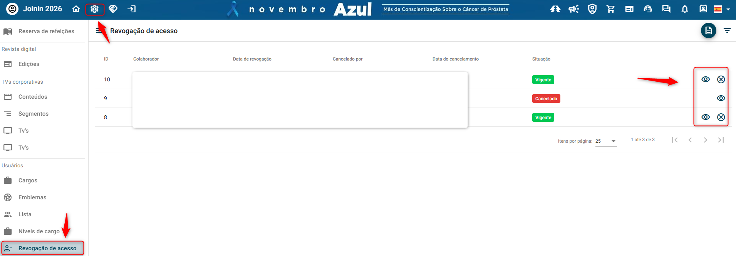Open the support headset icon
This screenshot has height=256, width=736.
647,9
